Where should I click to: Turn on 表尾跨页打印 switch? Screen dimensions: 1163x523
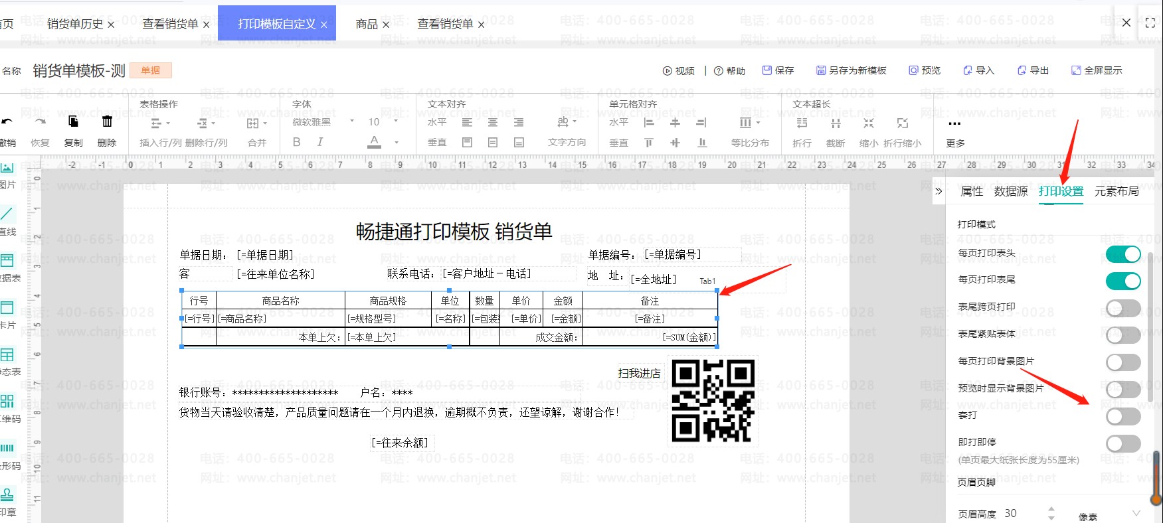pos(1122,308)
